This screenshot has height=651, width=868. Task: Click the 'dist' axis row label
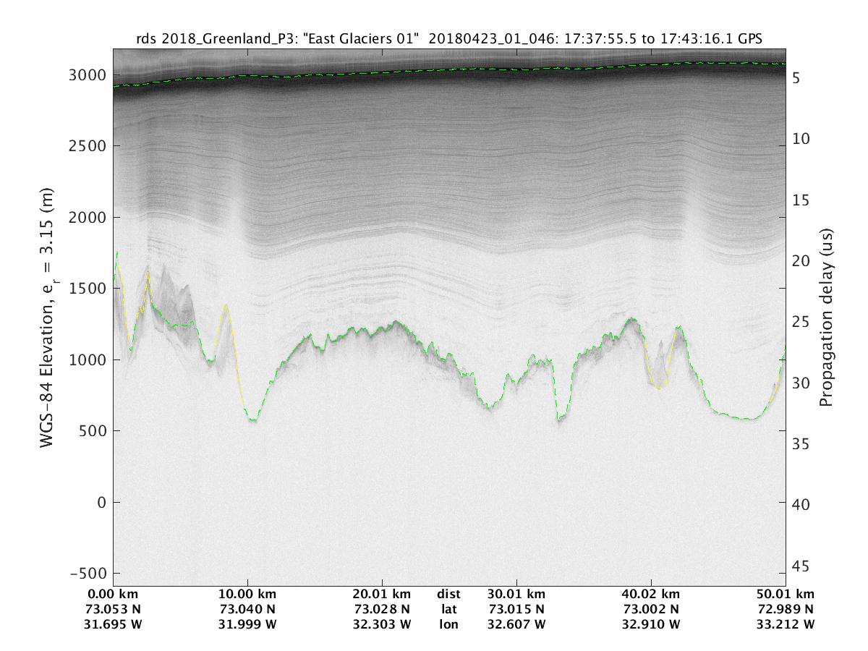pos(448,596)
